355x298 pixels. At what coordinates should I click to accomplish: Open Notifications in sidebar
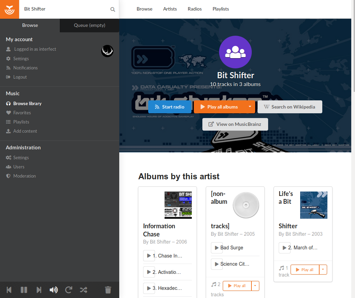(25, 68)
